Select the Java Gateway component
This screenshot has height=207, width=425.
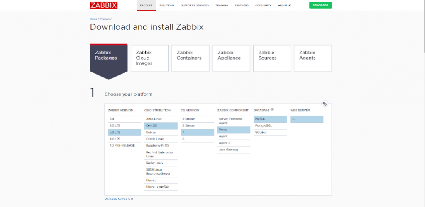coord(234,150)
